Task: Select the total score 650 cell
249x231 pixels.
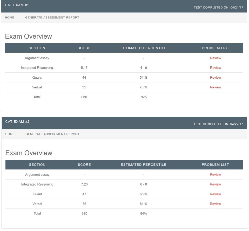Action: [x=84, y=97]
